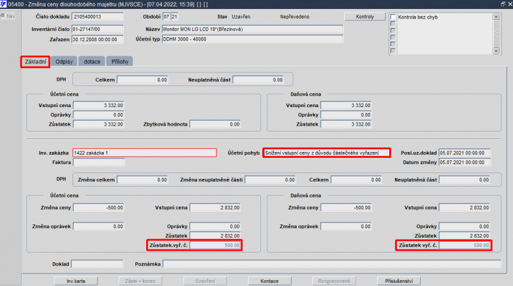Screen dimensions: 513x286
Task: Click the Kontace button
Action: [x=269, y=281]
